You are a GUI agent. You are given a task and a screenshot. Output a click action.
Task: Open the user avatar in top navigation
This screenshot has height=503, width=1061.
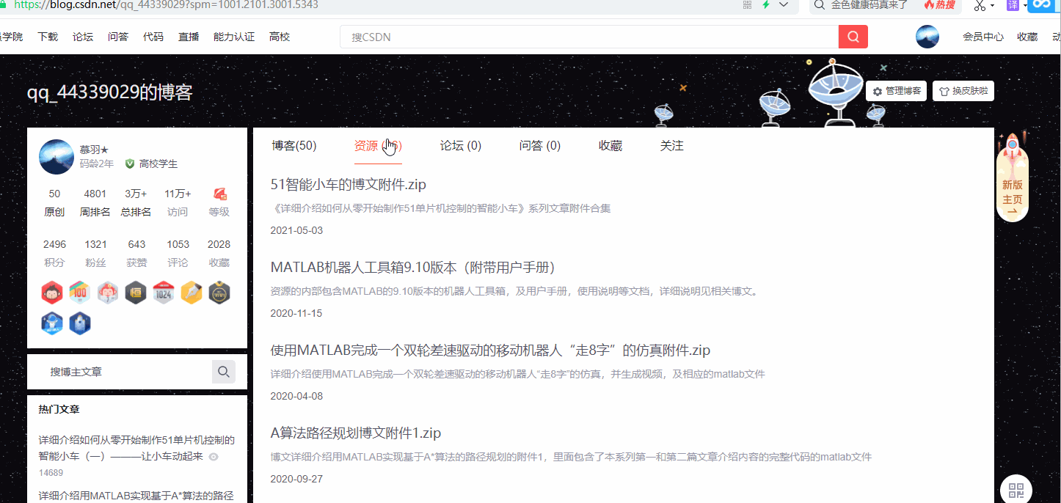pyautogui.click(x=927, y=37)
